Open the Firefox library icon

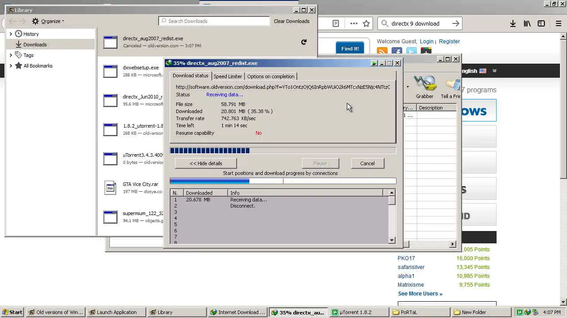pos(527,23)
